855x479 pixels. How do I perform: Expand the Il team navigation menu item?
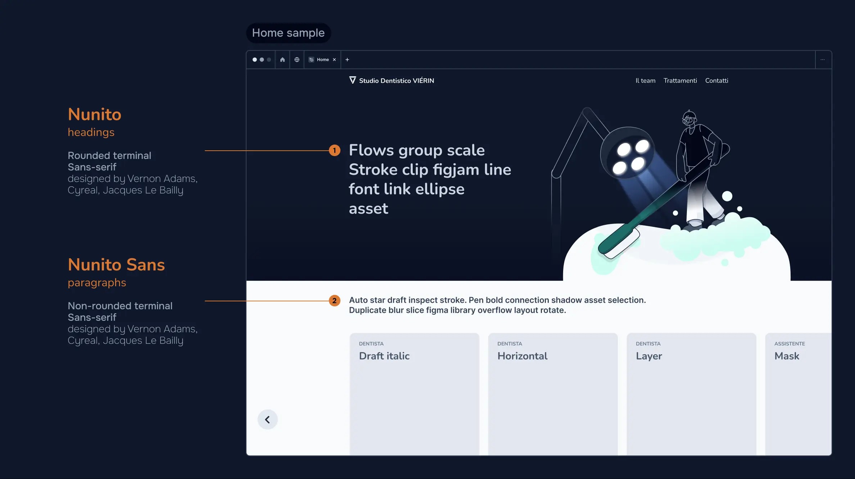[x=645, y=81]
